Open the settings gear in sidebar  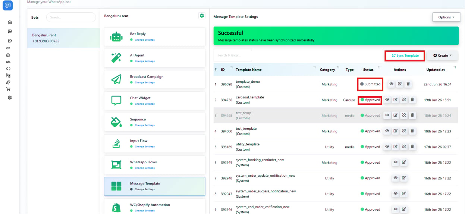[x=10, y=98]
